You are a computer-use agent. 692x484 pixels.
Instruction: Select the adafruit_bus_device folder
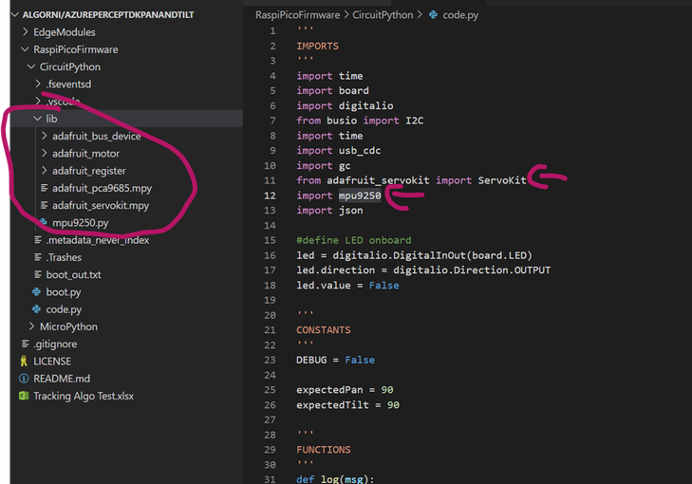point(97,136)
